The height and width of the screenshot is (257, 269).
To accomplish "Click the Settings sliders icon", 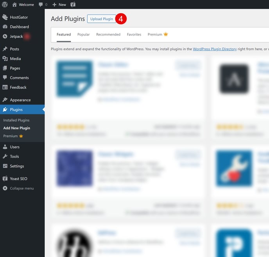I will [5, 166].
